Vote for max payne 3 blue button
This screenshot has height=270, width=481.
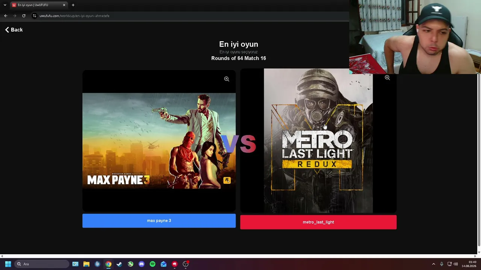[x=159, y=221]
